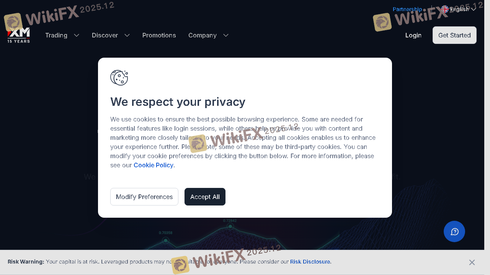
Task: Click the Accept All button
Action: point(205,197)
